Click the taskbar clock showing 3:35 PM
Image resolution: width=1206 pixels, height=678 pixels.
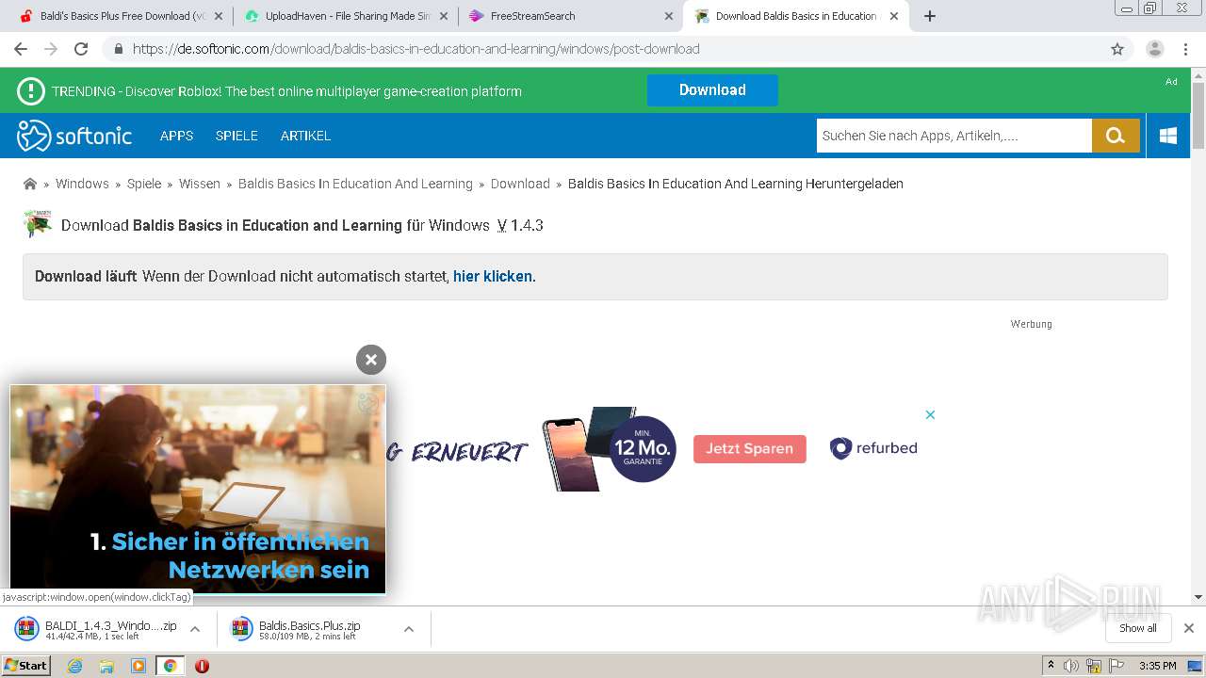[x=1157, y=666]
